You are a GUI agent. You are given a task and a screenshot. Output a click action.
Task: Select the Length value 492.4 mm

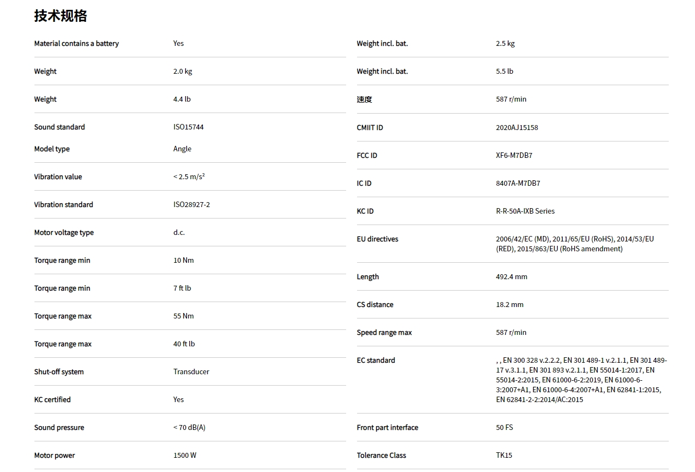[511, 277]
